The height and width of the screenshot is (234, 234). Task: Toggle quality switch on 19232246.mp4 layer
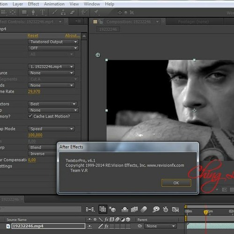point(101,226)
